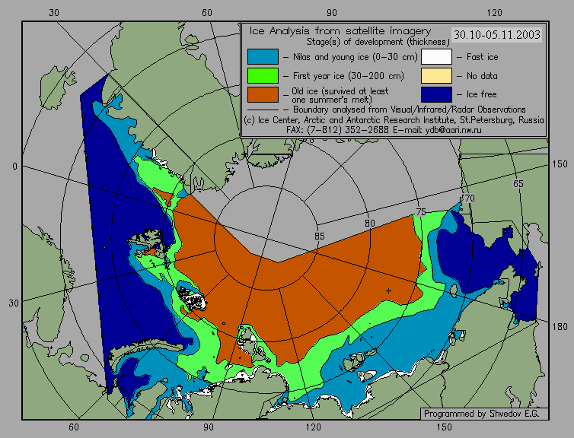
Task: Click 'Stage(s) of development (thickness)' subtitle
Action: 378,42
